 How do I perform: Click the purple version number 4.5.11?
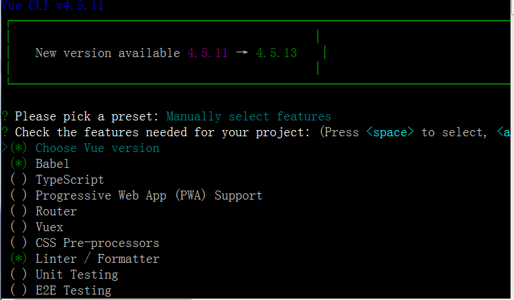[x=207, y=53]
